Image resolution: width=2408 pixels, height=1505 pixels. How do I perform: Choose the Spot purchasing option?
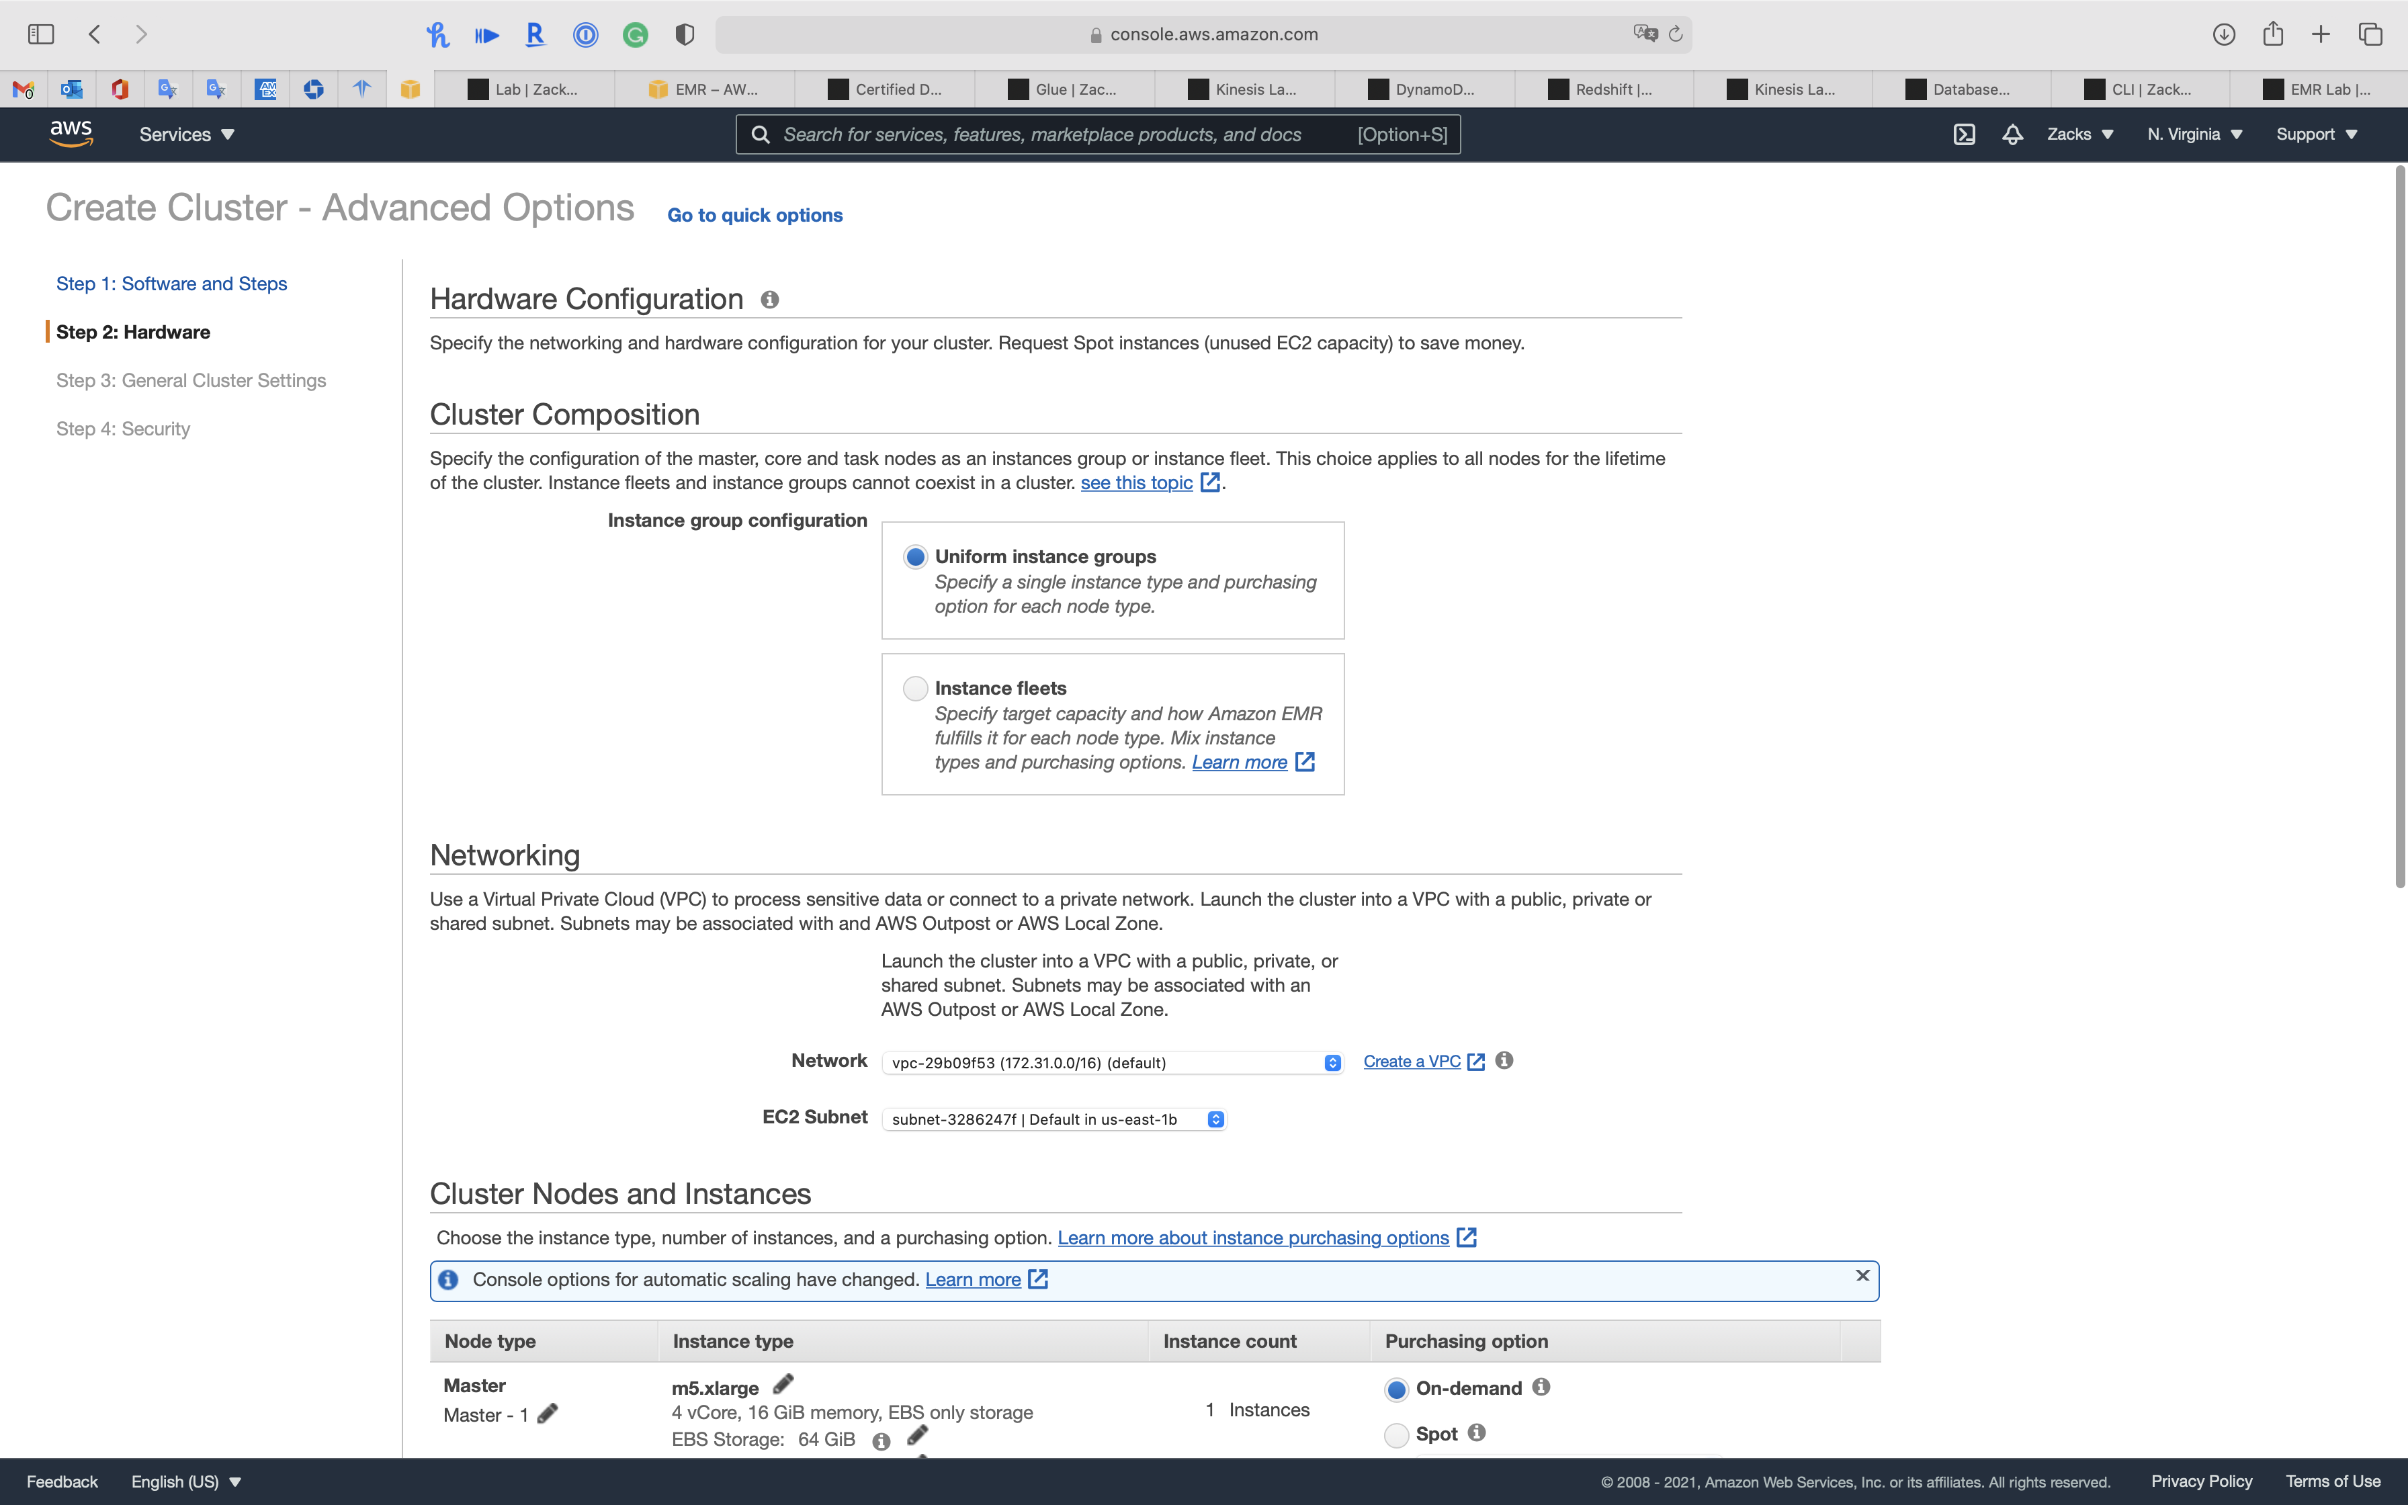(x=1396, y=1434)
